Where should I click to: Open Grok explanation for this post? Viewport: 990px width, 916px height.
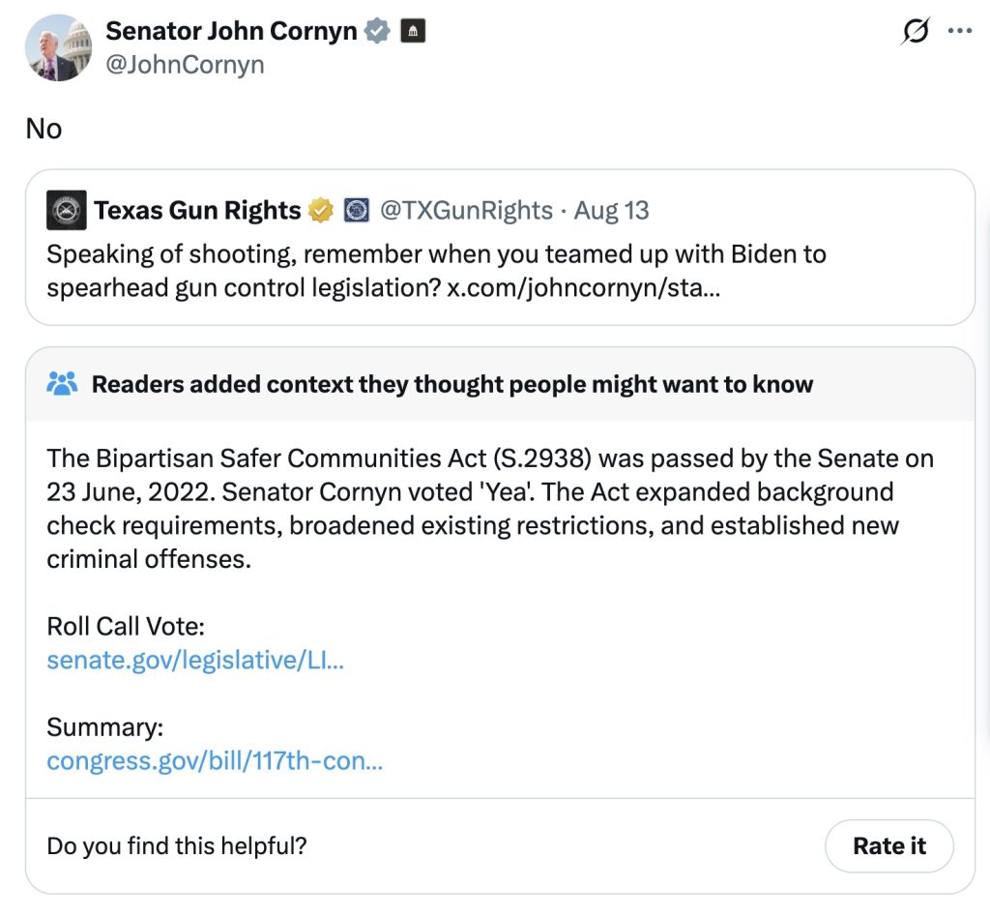click(x=917, y=30)
